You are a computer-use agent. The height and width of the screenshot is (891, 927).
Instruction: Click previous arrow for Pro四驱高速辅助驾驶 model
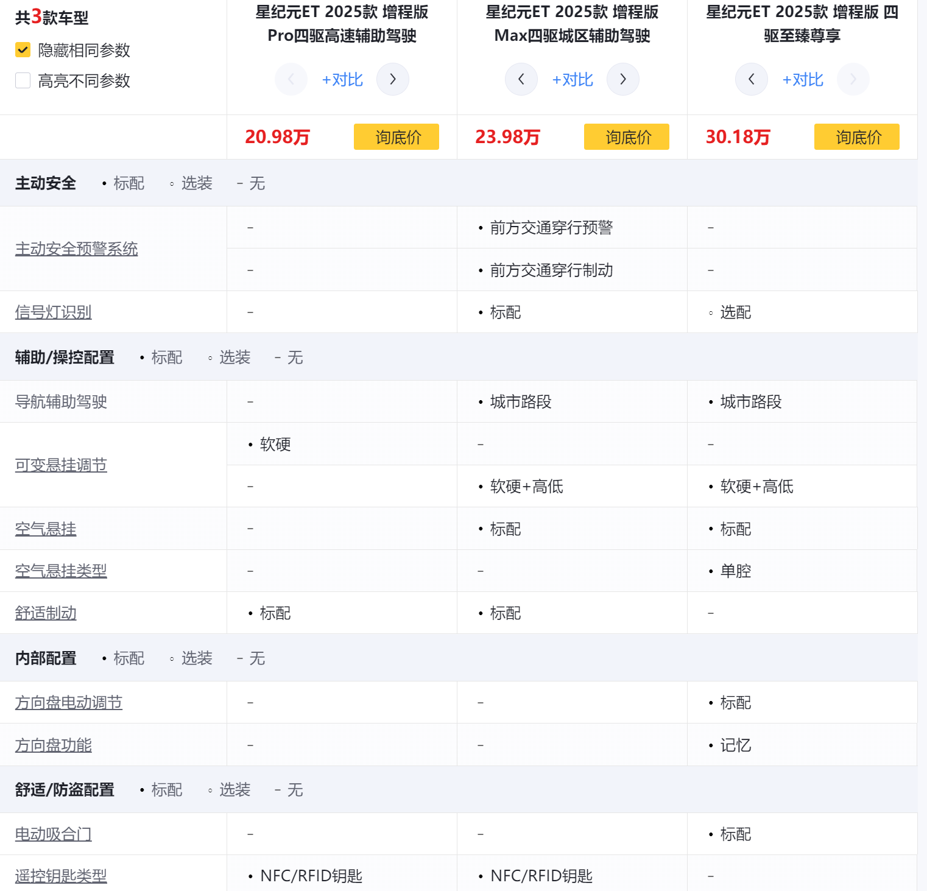(x=291, y=79)
